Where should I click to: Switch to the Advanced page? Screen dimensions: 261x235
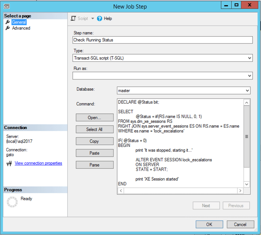[21, 28]
